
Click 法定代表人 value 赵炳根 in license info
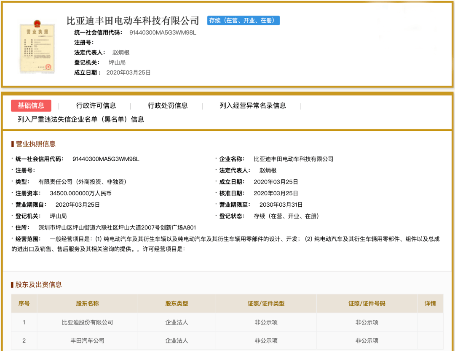(268, 170)
